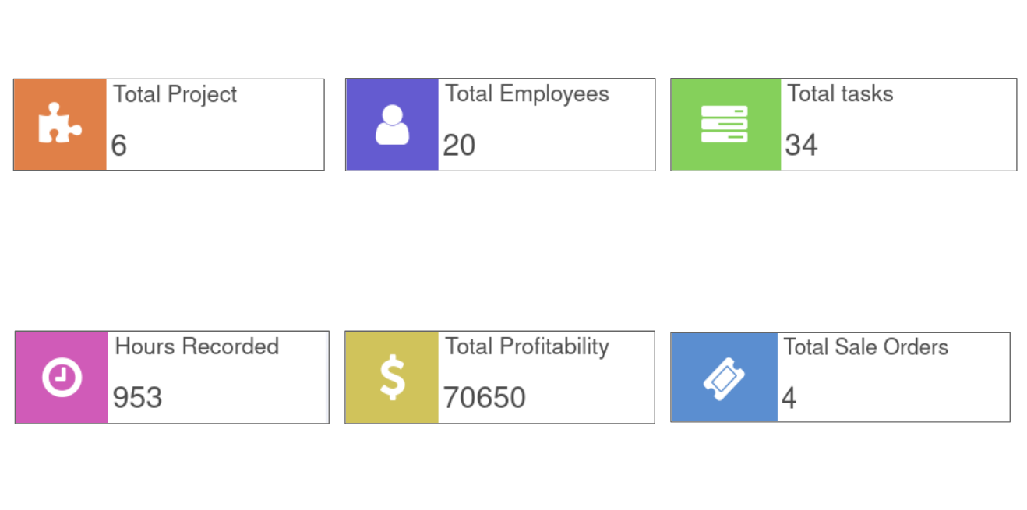Select the tasks count value 34
This screenshot has width=1027, height=510.
pos(801,146)
